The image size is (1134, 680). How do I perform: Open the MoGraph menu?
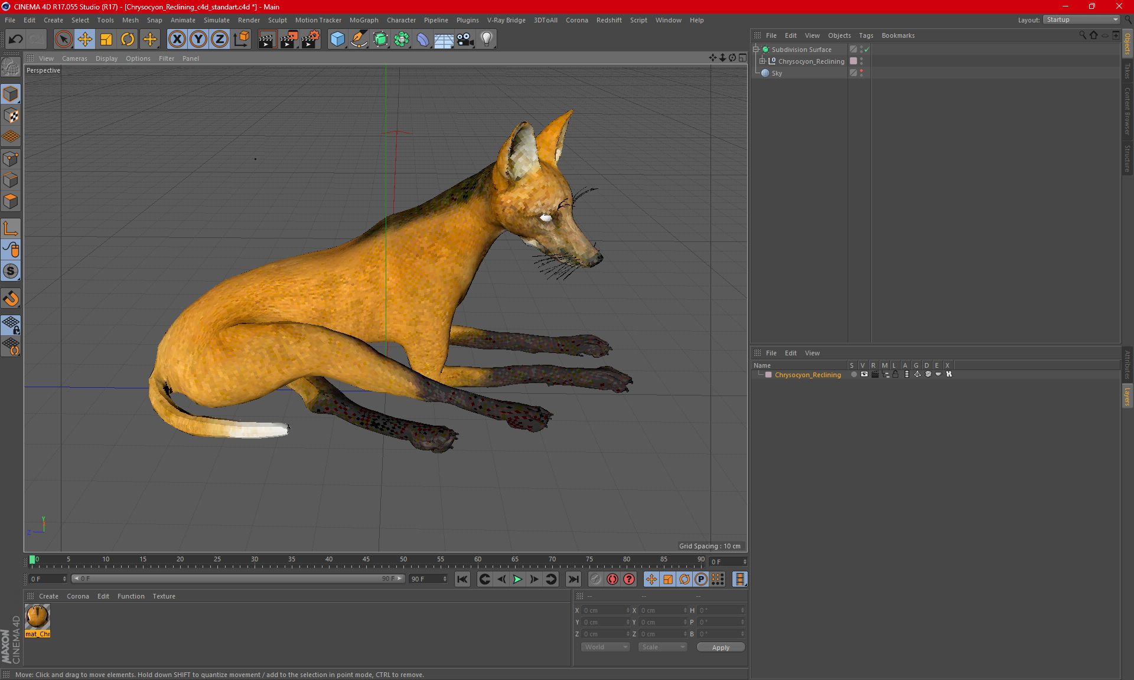(x=364, y=20)
